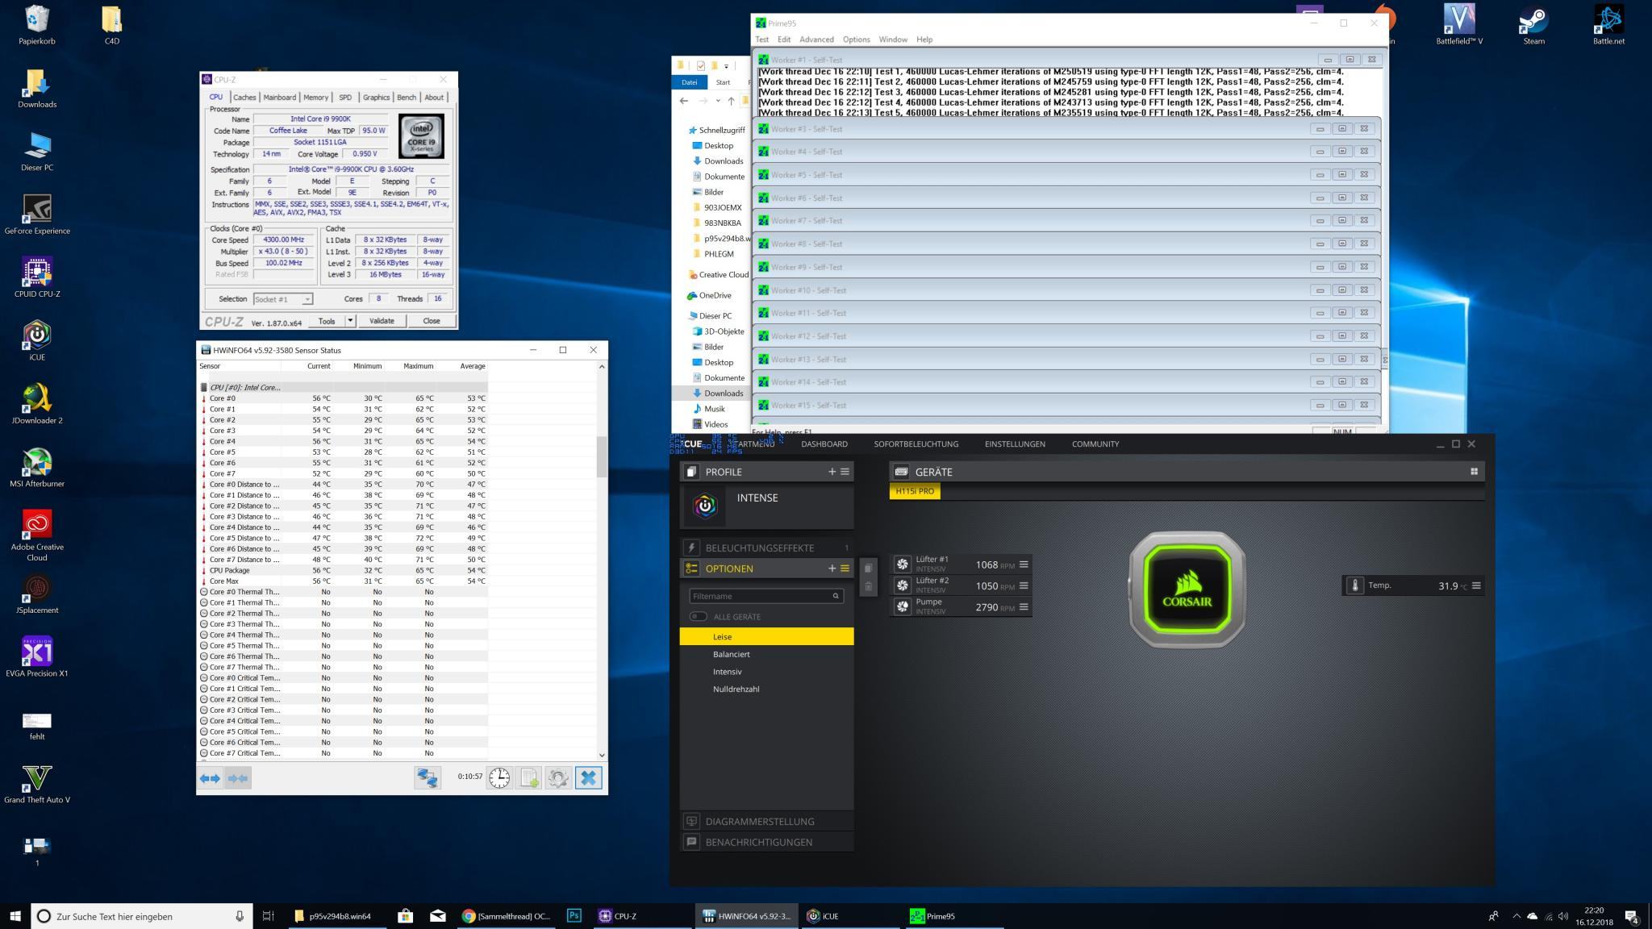Open the Temp. sensor options menu icon
This screenshot has width=1652, height=929.
1476,585
